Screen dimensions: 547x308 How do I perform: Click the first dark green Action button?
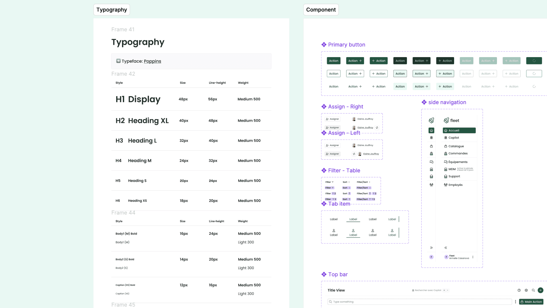[333, 61]
